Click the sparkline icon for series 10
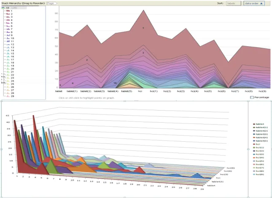 coord(8,38)
